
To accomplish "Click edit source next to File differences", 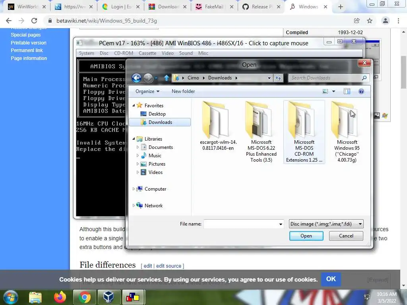I will pyautogui.click(x=169, y=266).
